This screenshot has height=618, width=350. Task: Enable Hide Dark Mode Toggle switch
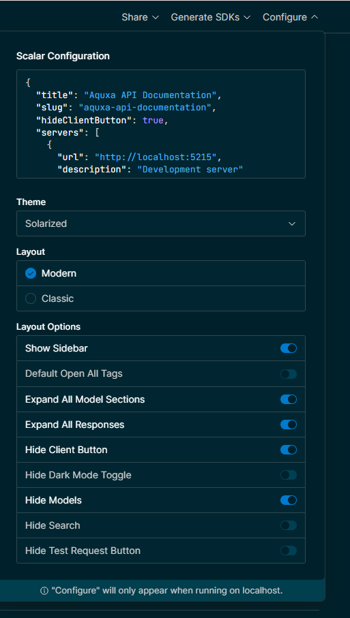tap(289, 475)
